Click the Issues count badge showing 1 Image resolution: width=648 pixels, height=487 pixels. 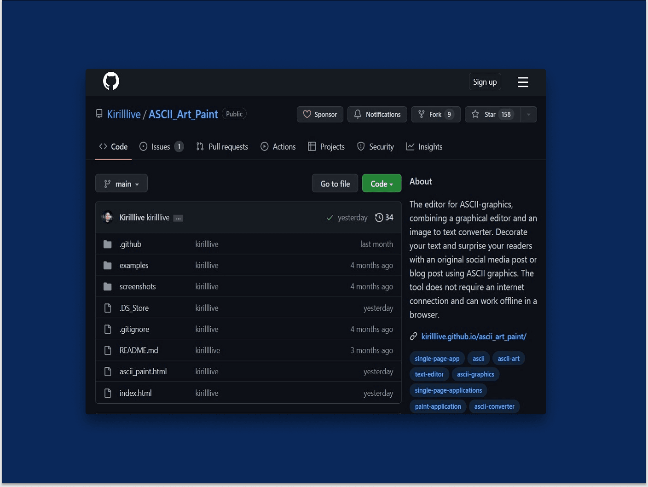(179, 147)
